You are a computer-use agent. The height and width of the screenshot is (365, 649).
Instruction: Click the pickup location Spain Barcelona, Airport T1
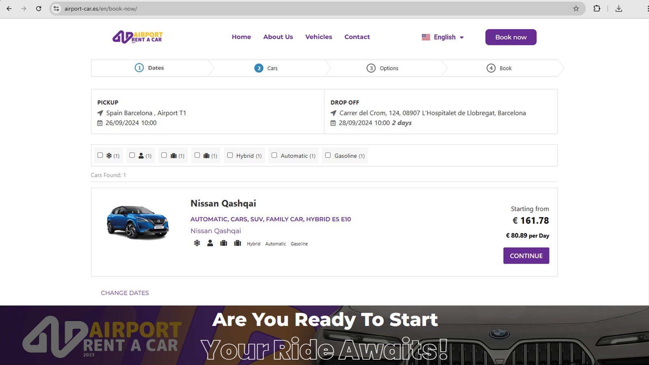click(146, 113)
